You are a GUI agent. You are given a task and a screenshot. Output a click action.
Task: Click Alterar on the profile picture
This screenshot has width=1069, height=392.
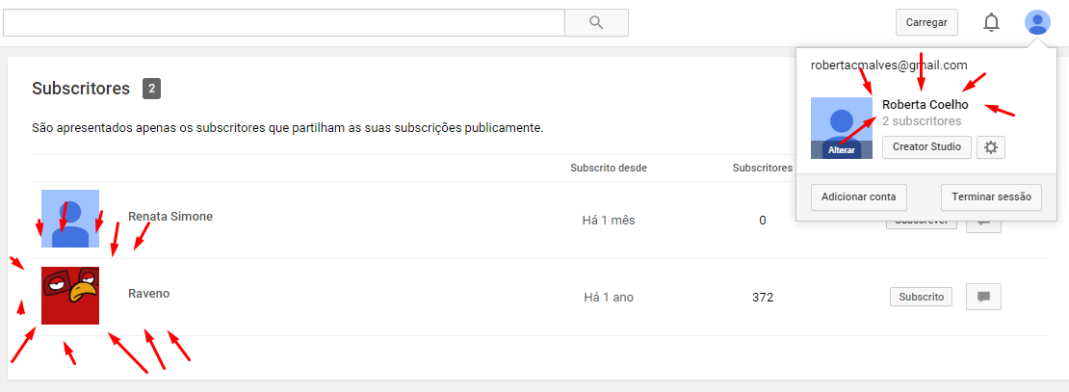pos(842,150)
